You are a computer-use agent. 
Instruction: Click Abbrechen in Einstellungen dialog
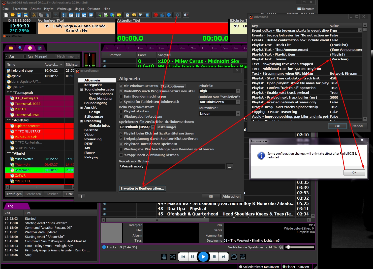pos(231,197)
